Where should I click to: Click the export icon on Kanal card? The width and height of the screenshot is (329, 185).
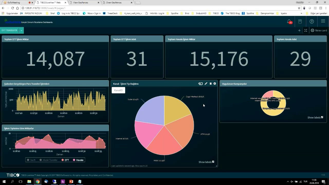(200, 84)
